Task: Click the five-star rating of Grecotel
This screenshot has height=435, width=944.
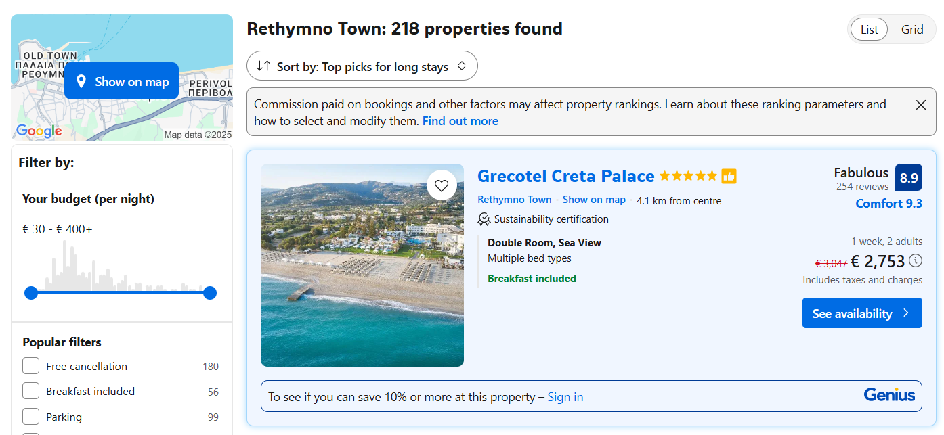Action: click(687, 177)
